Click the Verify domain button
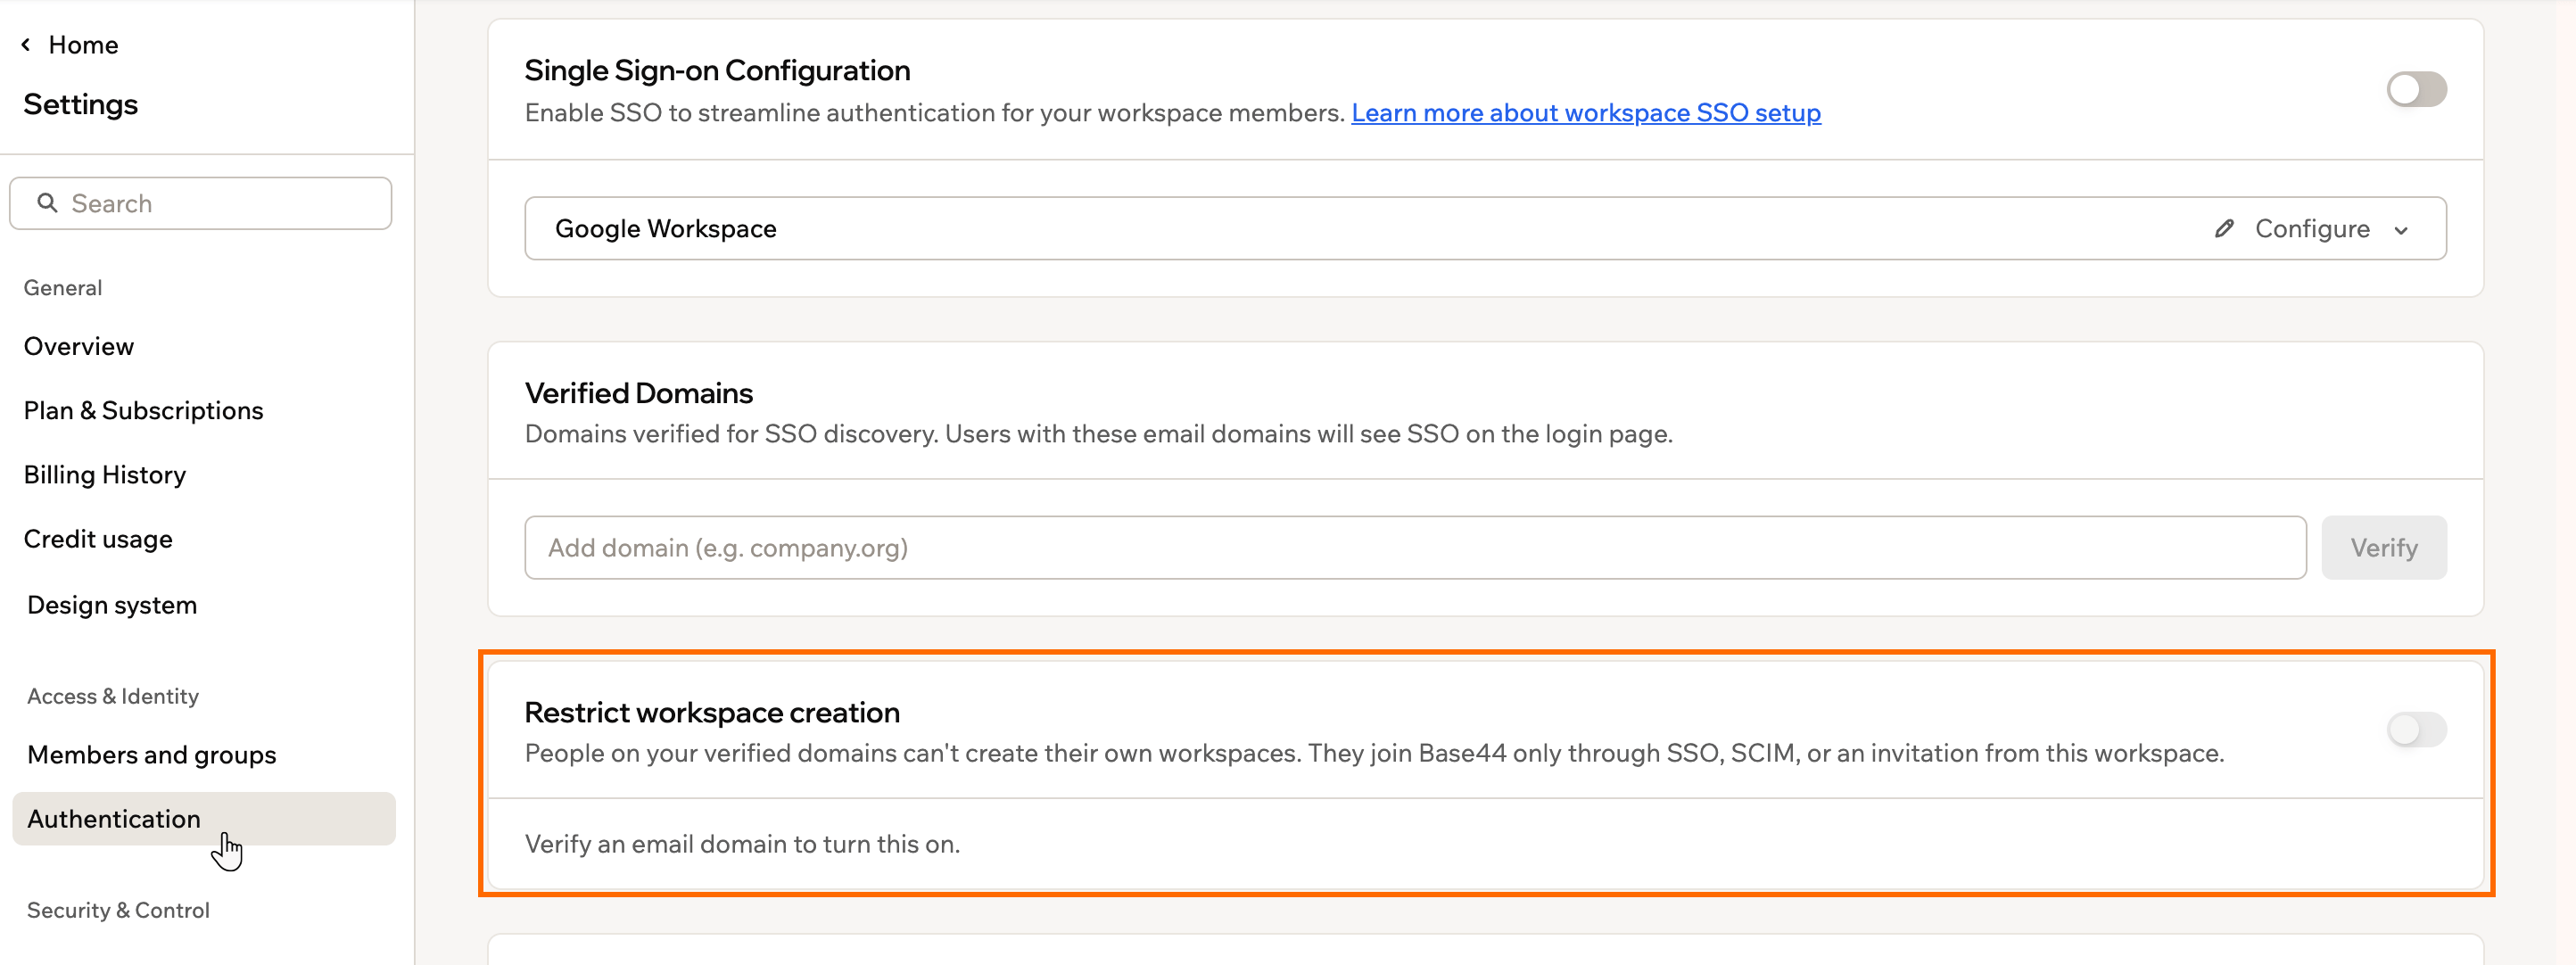 pos(2383,547)
